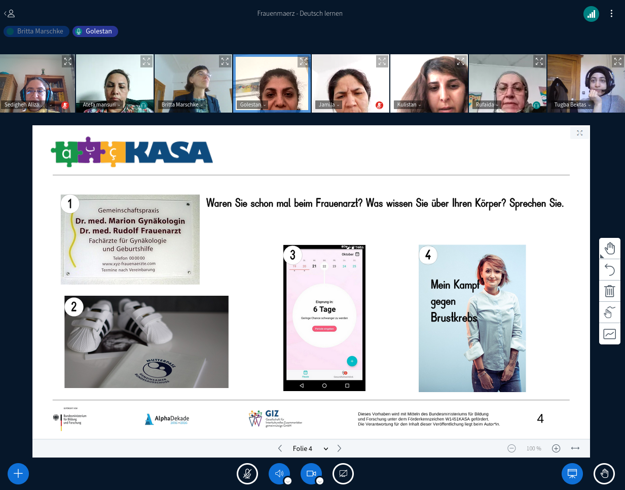Click the undo annotation arrow icon

609,269
